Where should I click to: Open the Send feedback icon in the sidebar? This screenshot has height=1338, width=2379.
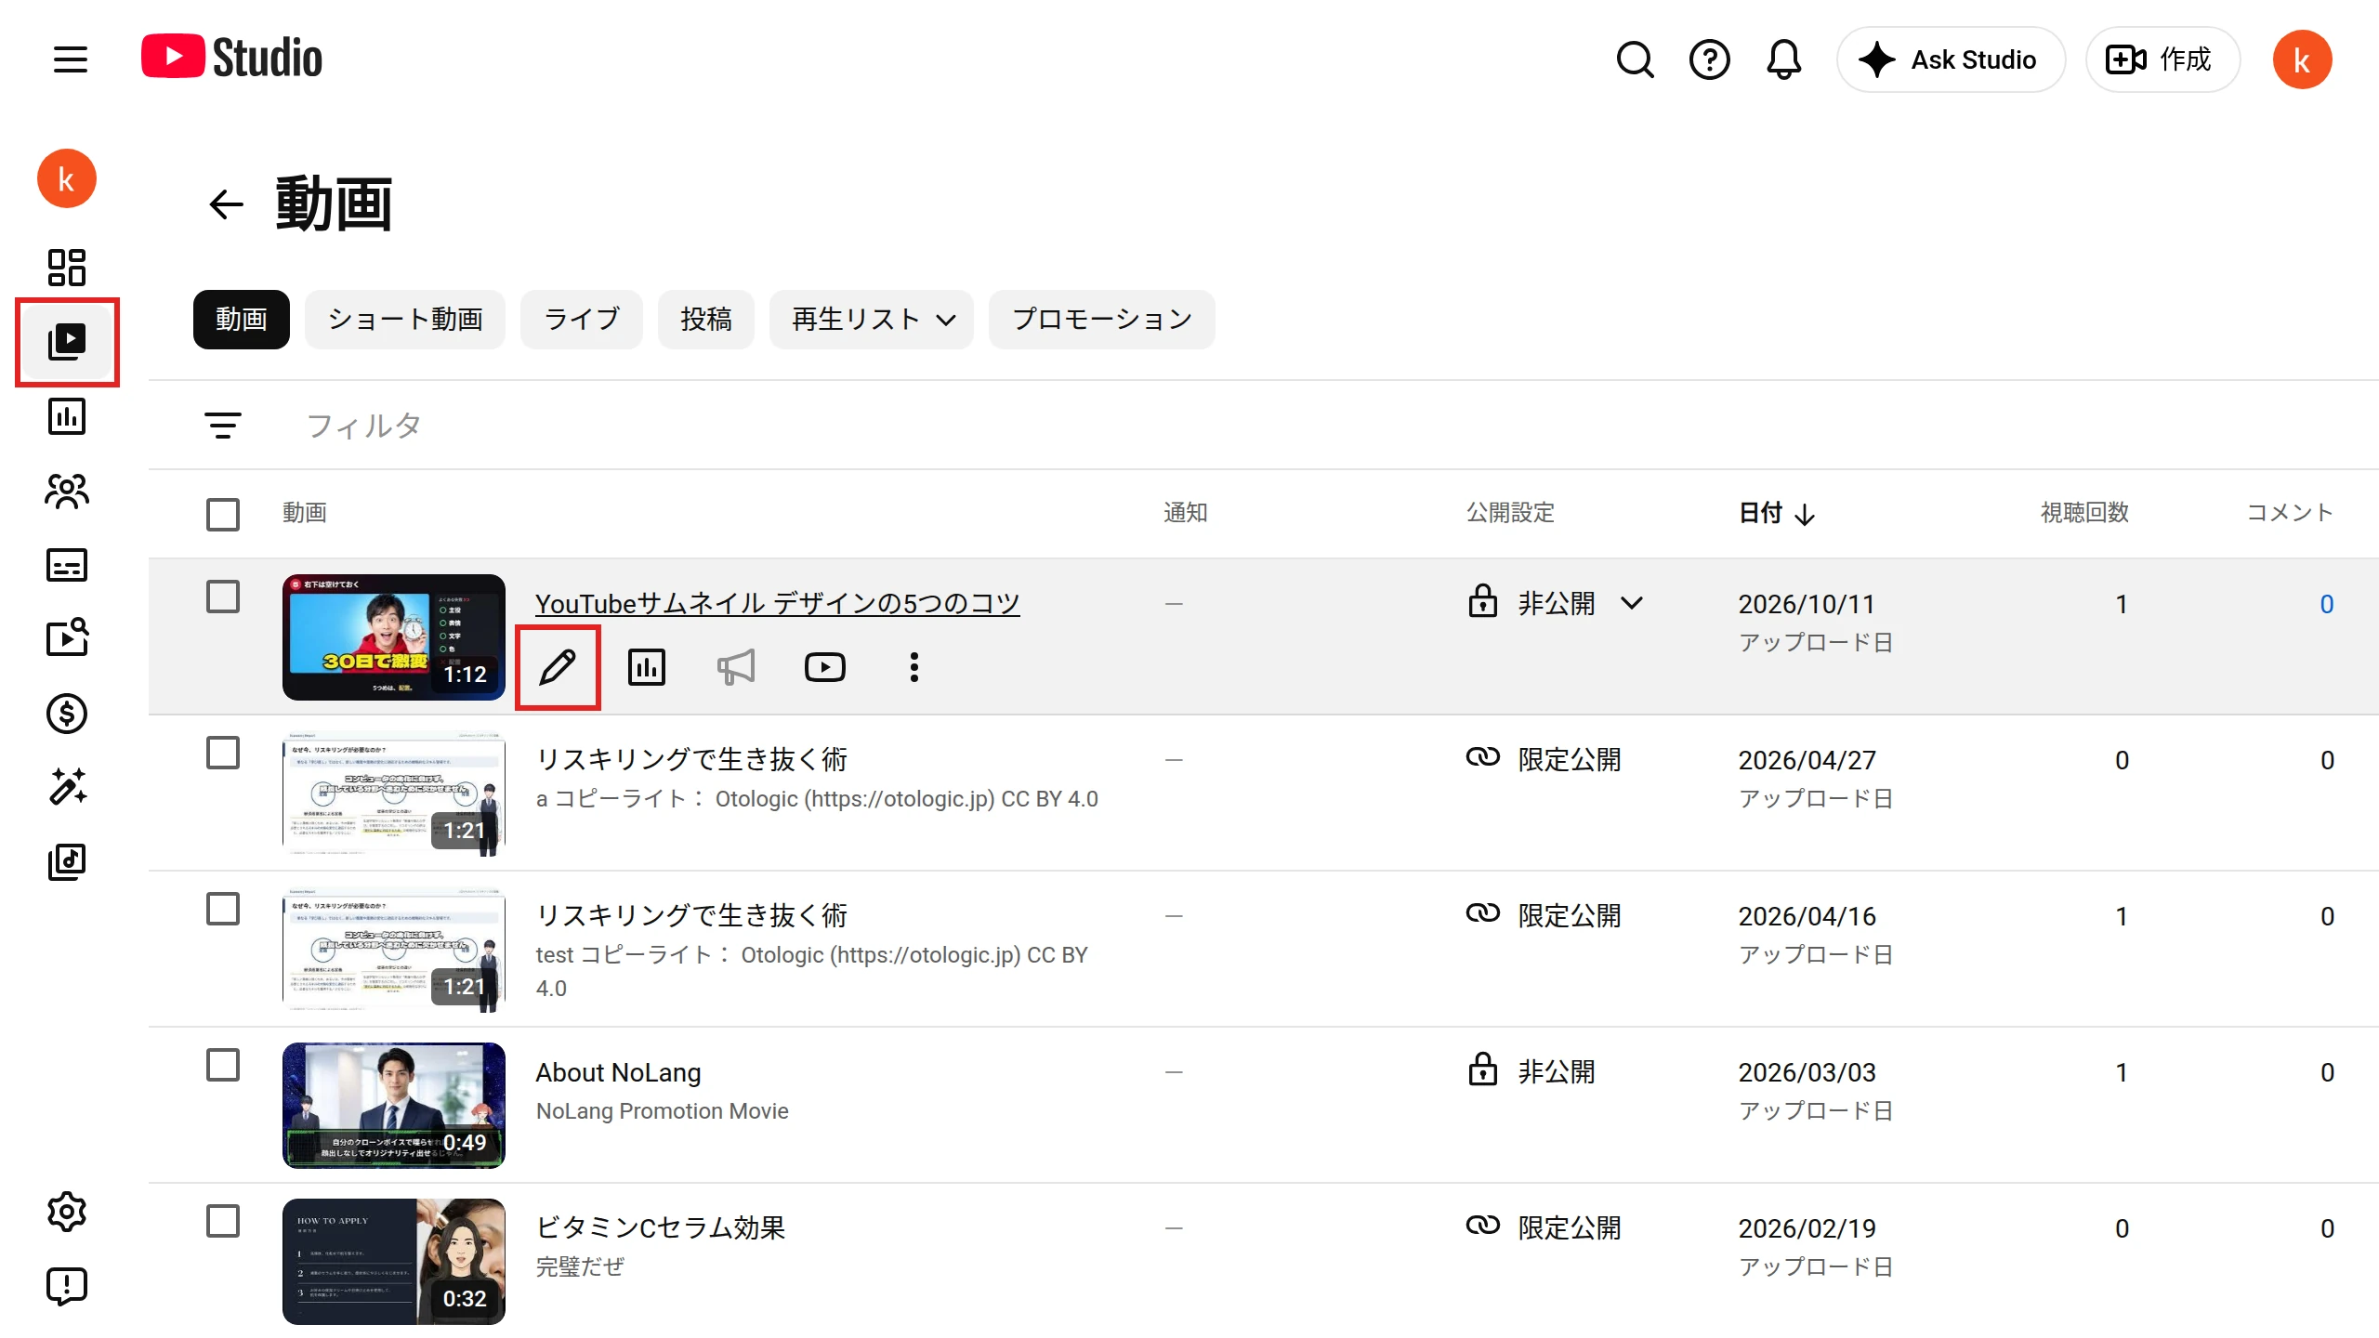[67, 1286]
